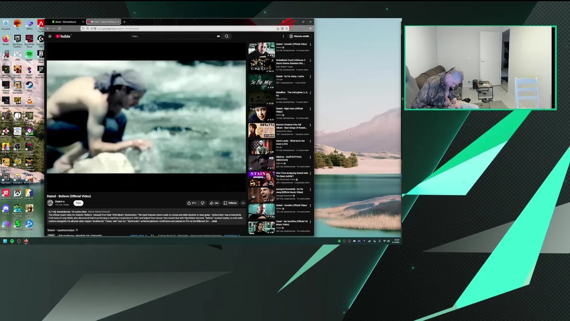Open options menu for Metallica The Unforgiven video

[x=310, y=93]
